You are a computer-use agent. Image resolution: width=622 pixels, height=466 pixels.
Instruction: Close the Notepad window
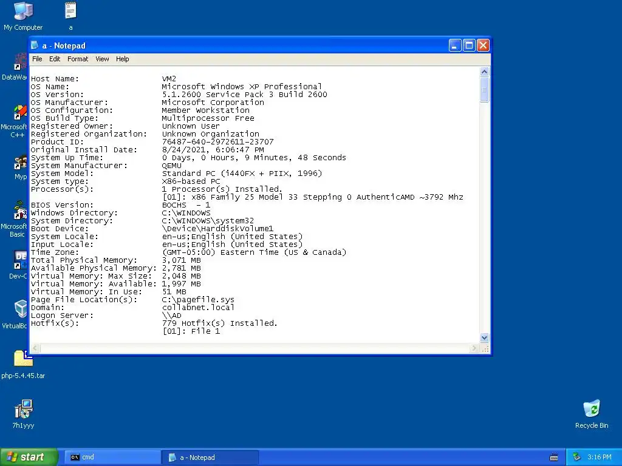483,46
